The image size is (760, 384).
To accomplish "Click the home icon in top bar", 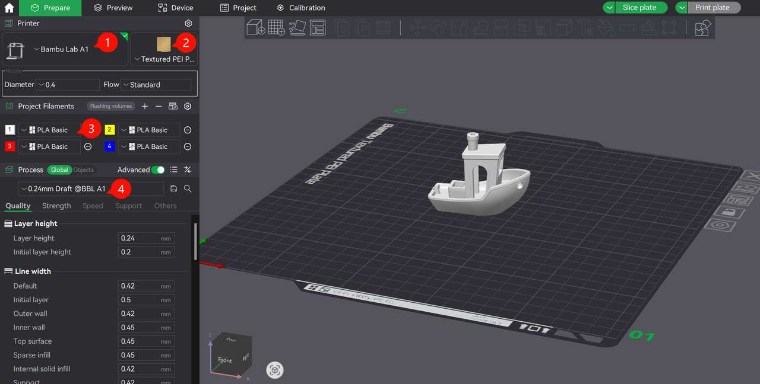I will [9, 8].
